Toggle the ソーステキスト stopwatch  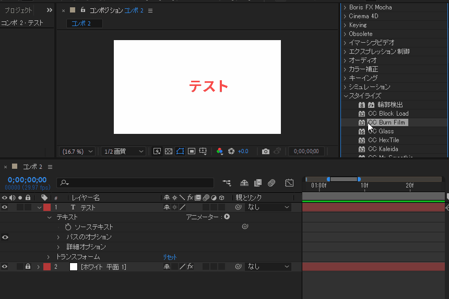[x=68, y=227]
